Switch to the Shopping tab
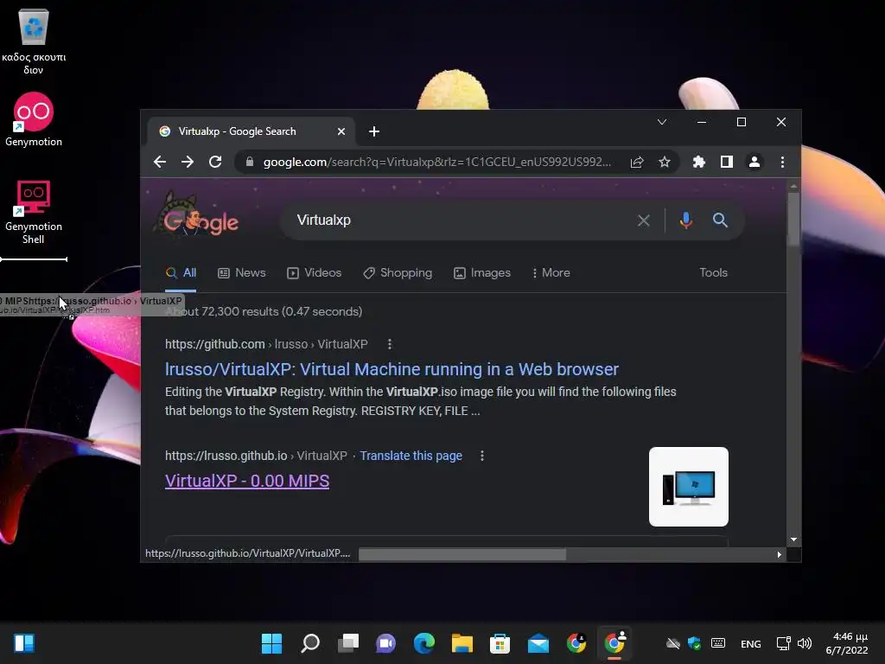The height and width of the screenshot is (664, 885). tap(398, 272)
